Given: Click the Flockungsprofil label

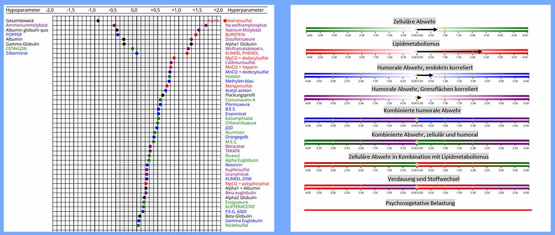Looking at the screenshot, I should 240,95.
